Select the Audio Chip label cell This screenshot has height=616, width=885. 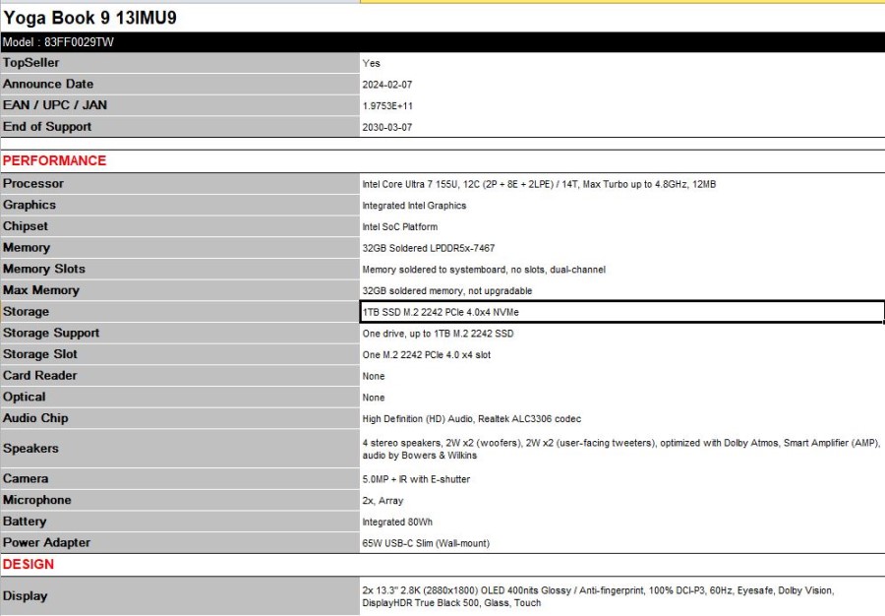[180, 418]
